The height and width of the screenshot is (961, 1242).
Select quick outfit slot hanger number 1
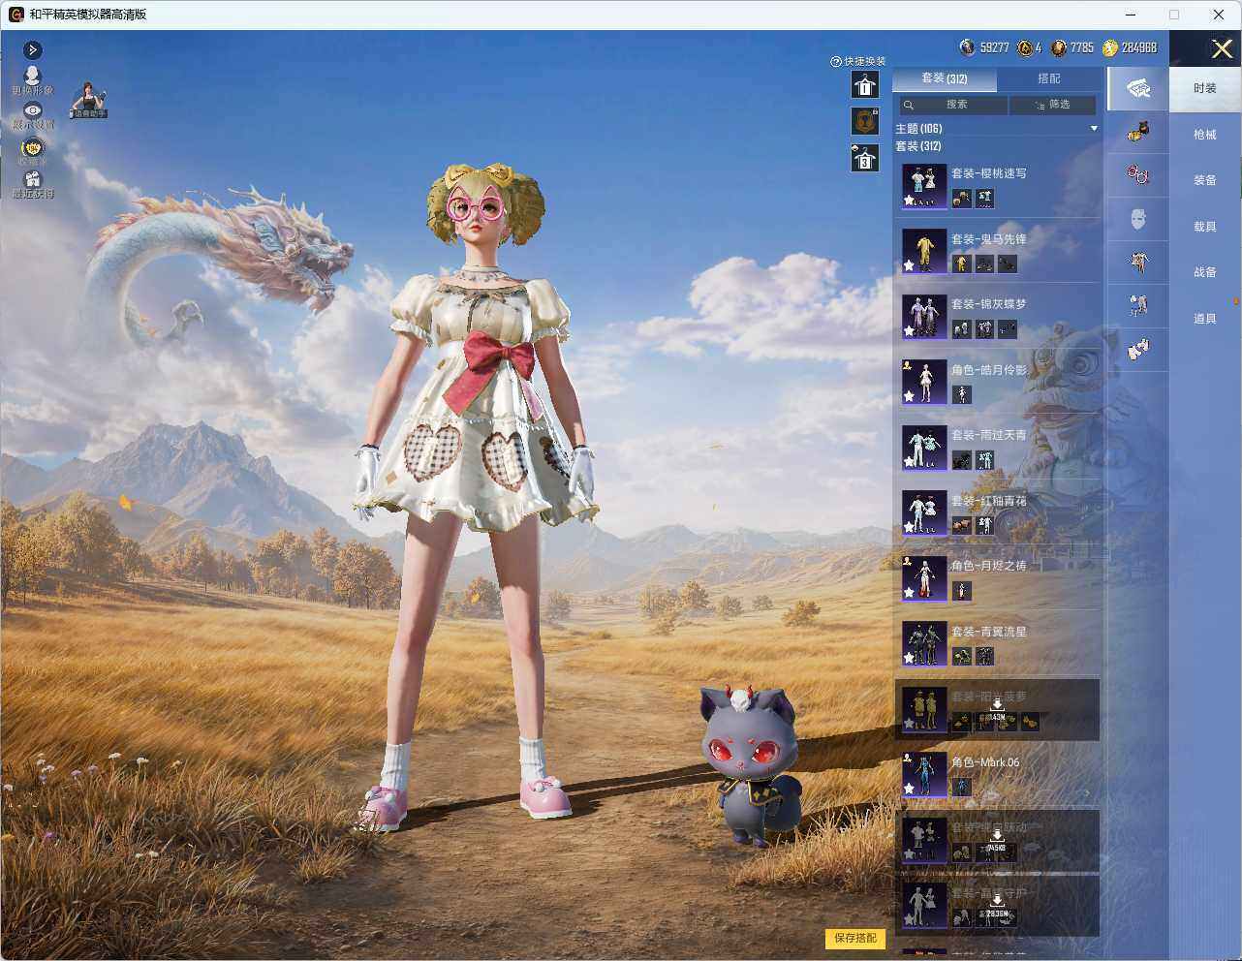864,85
